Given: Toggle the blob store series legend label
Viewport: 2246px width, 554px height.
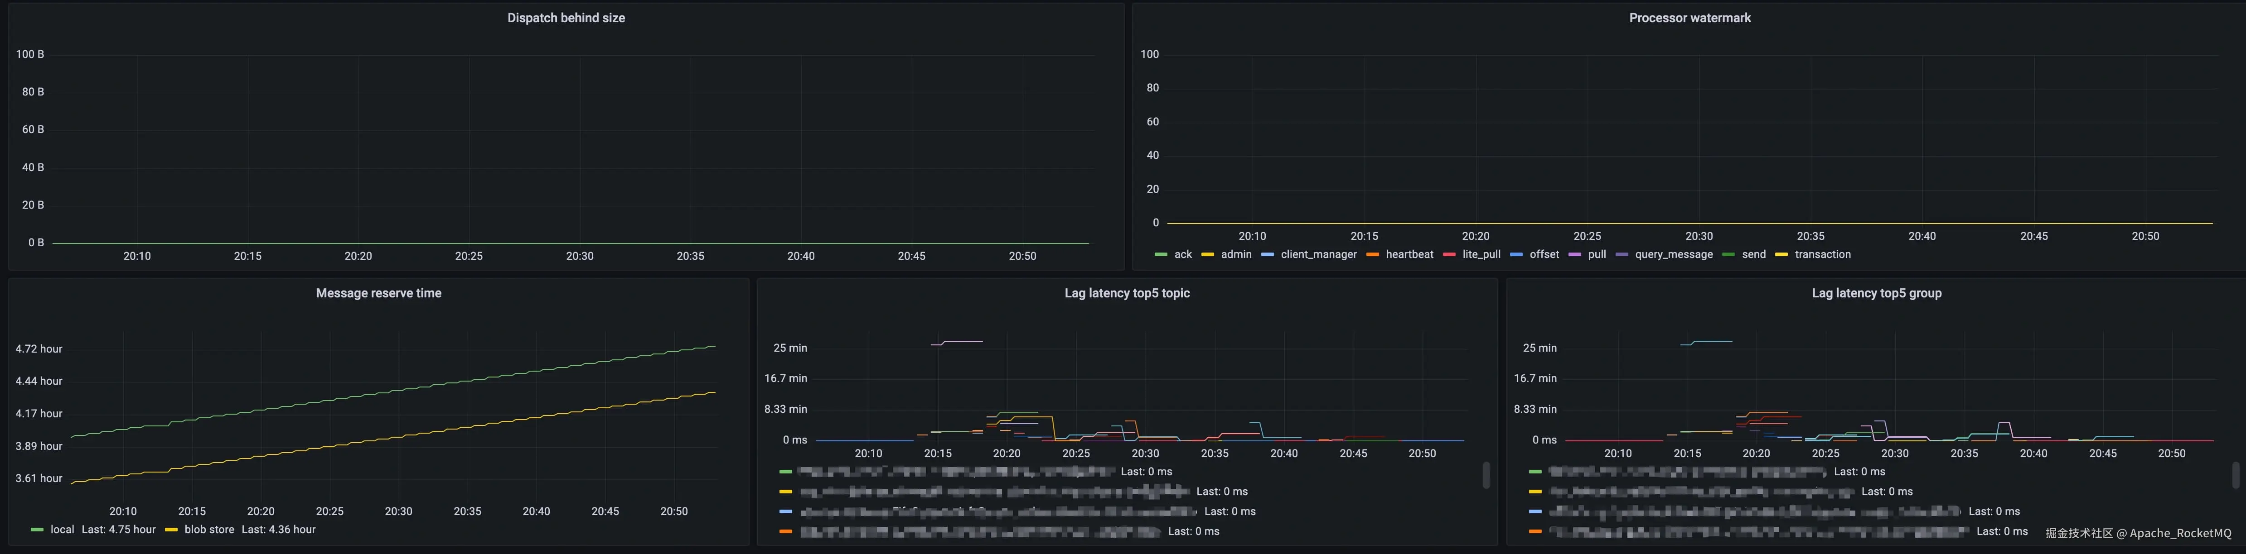Looking at the screenshot, I should tap(209, 530).
